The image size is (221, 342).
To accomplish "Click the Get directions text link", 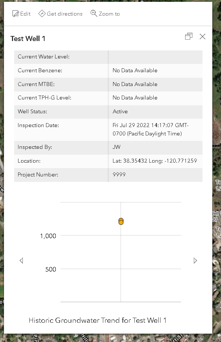I will pos(64,14).
